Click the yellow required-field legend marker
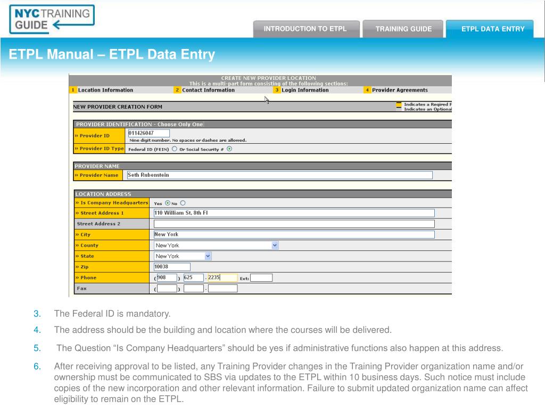The height and width of the screenshot is (409, 545). point(399,104)
